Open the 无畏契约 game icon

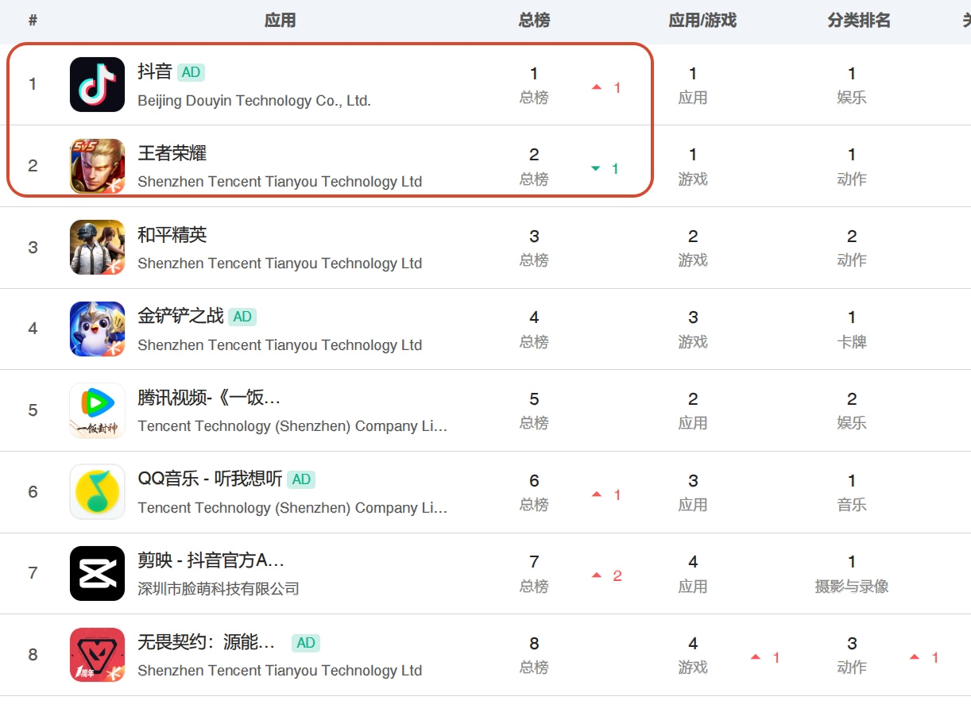click(x=97, y=655)
